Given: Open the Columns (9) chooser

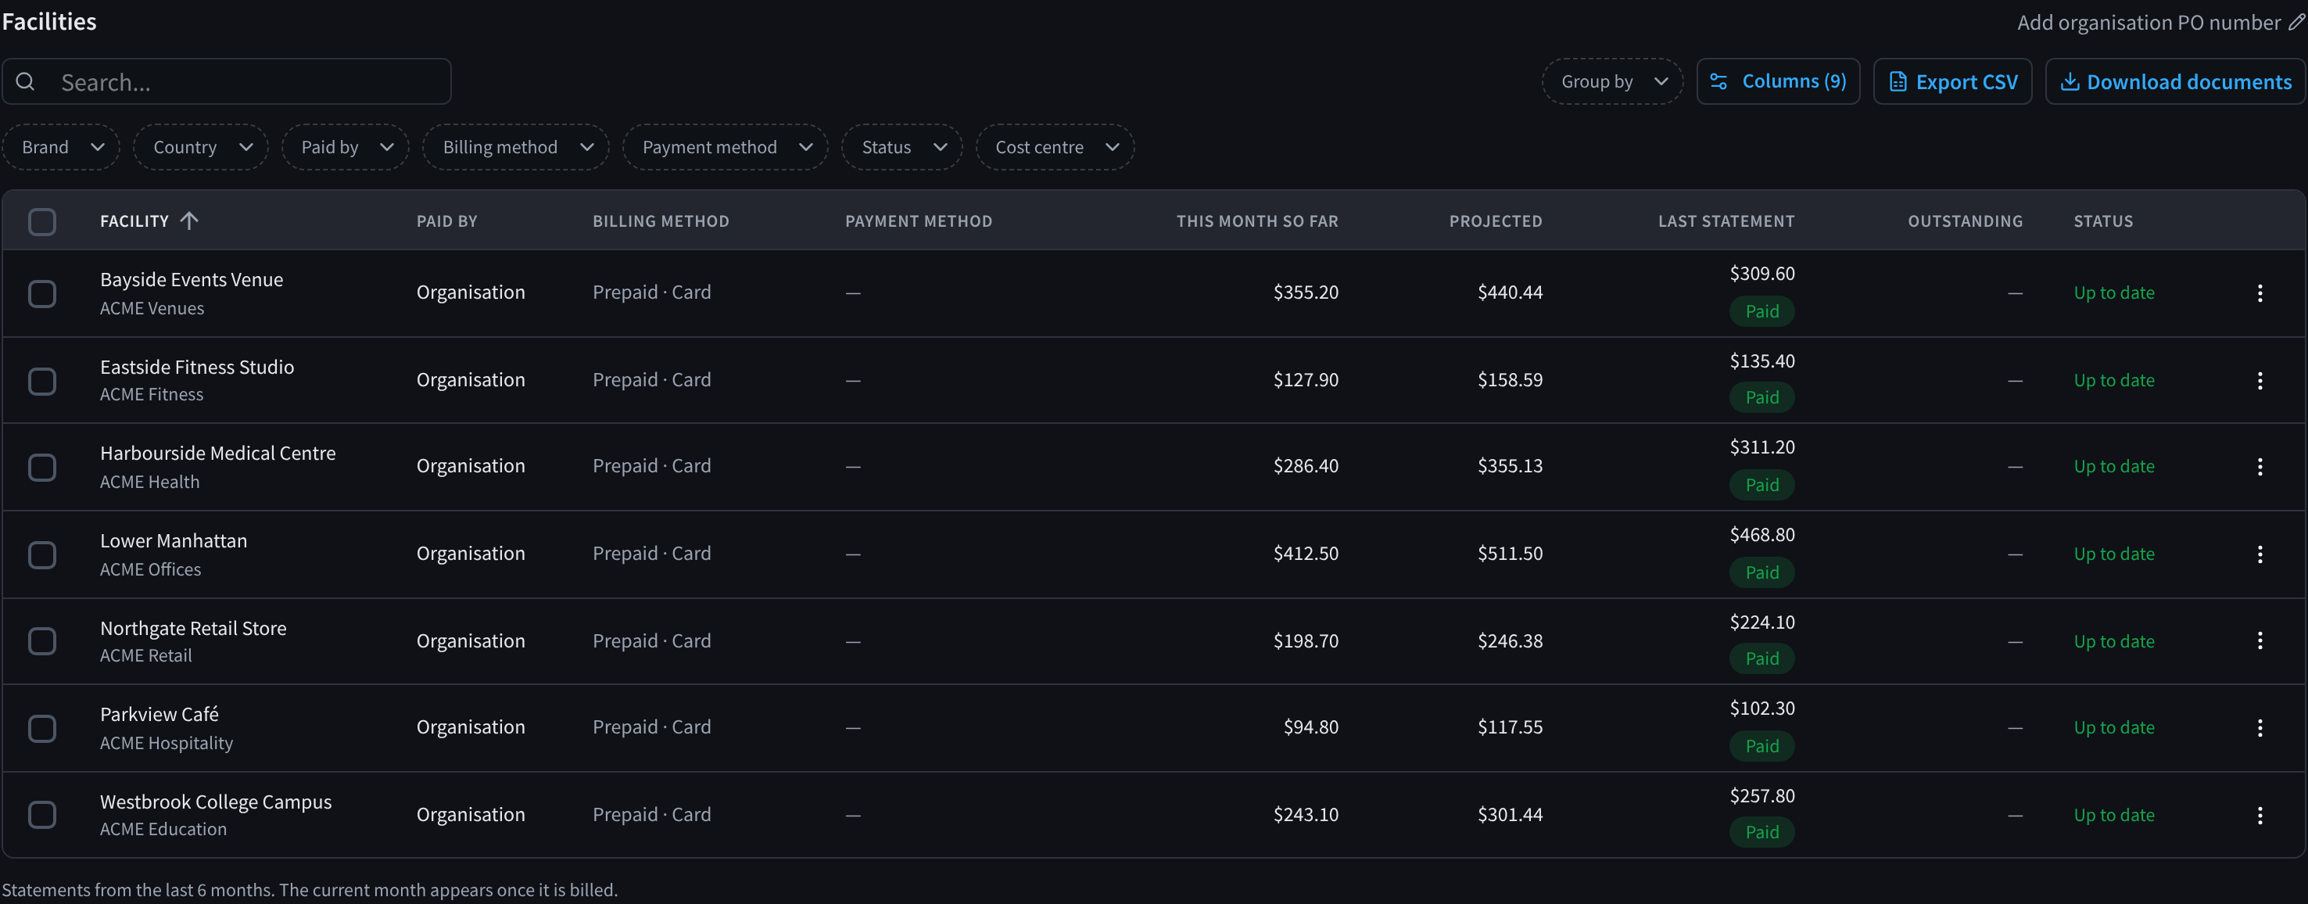Looking at the screenshot, I should pyautogui.click(x=1778, y=81).
